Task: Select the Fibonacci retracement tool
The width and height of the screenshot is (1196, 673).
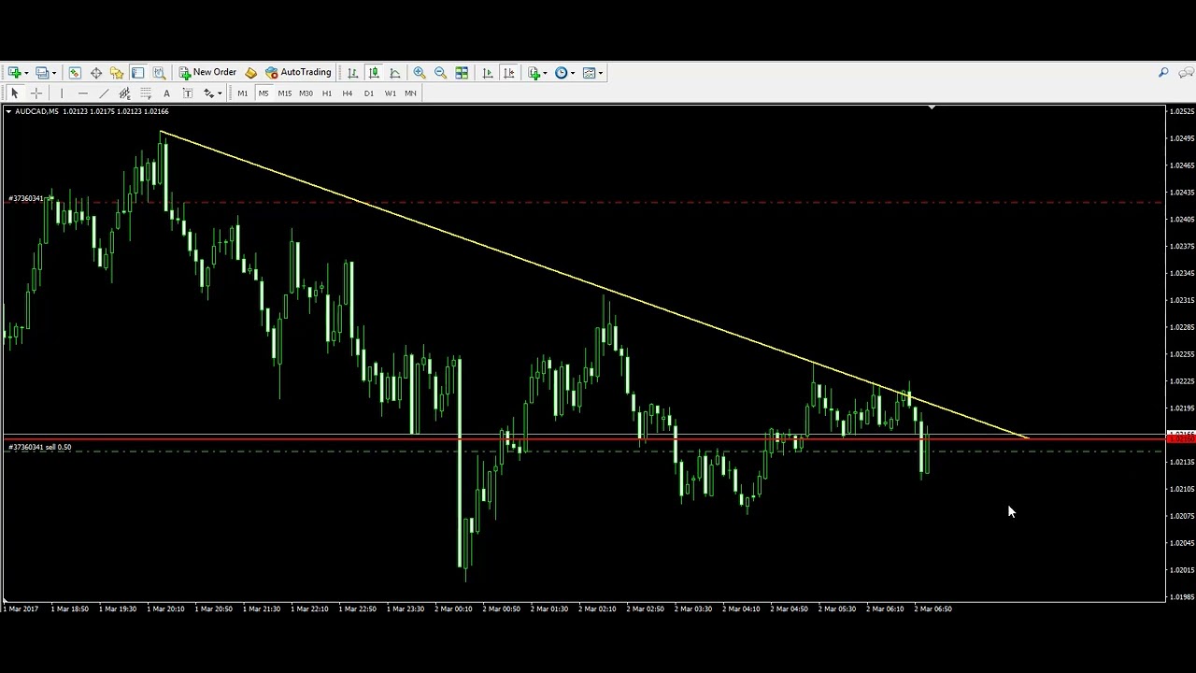Action: tap(146, 93)
